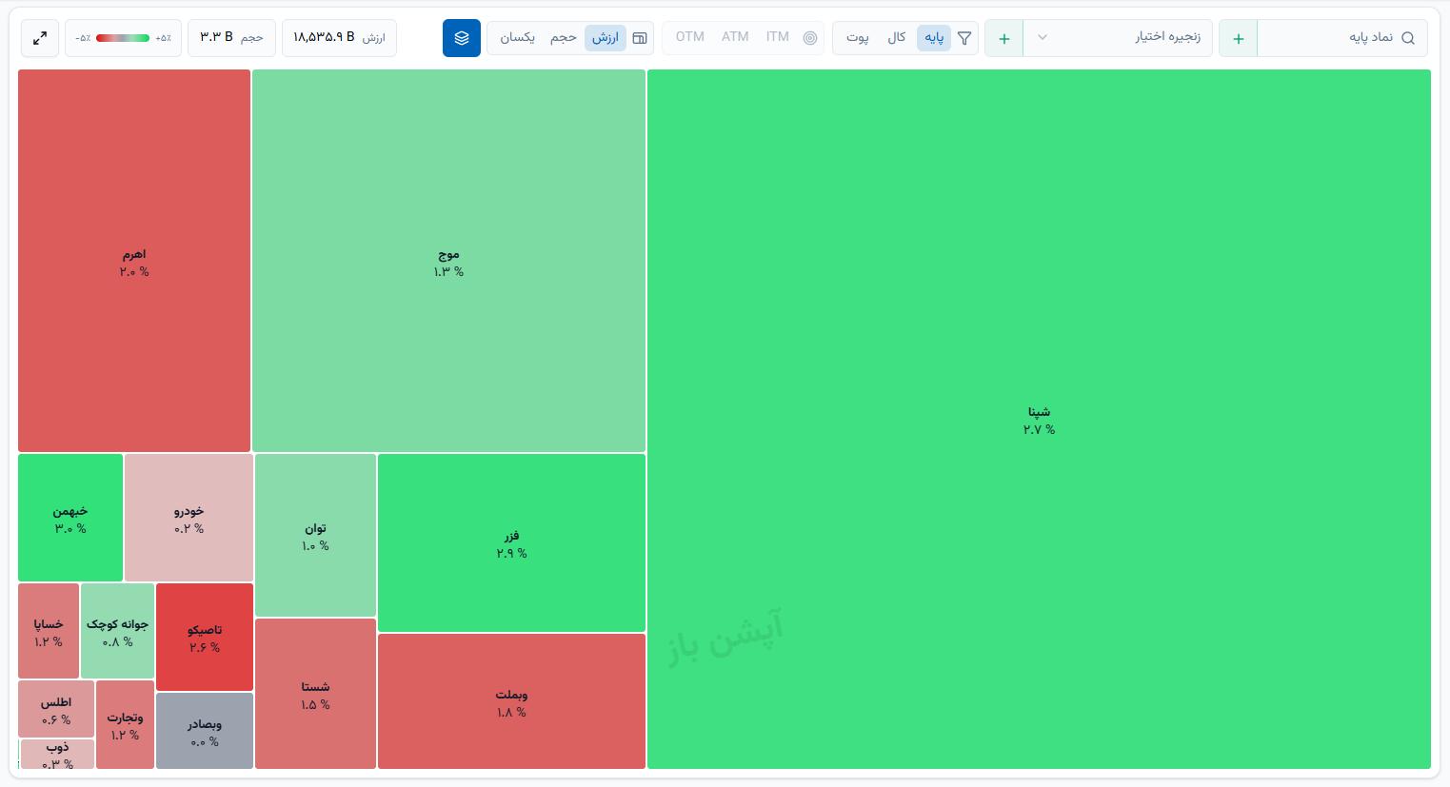
Task: Click the fullscreen expand arrows icon
Action: [x=40, y=38]
